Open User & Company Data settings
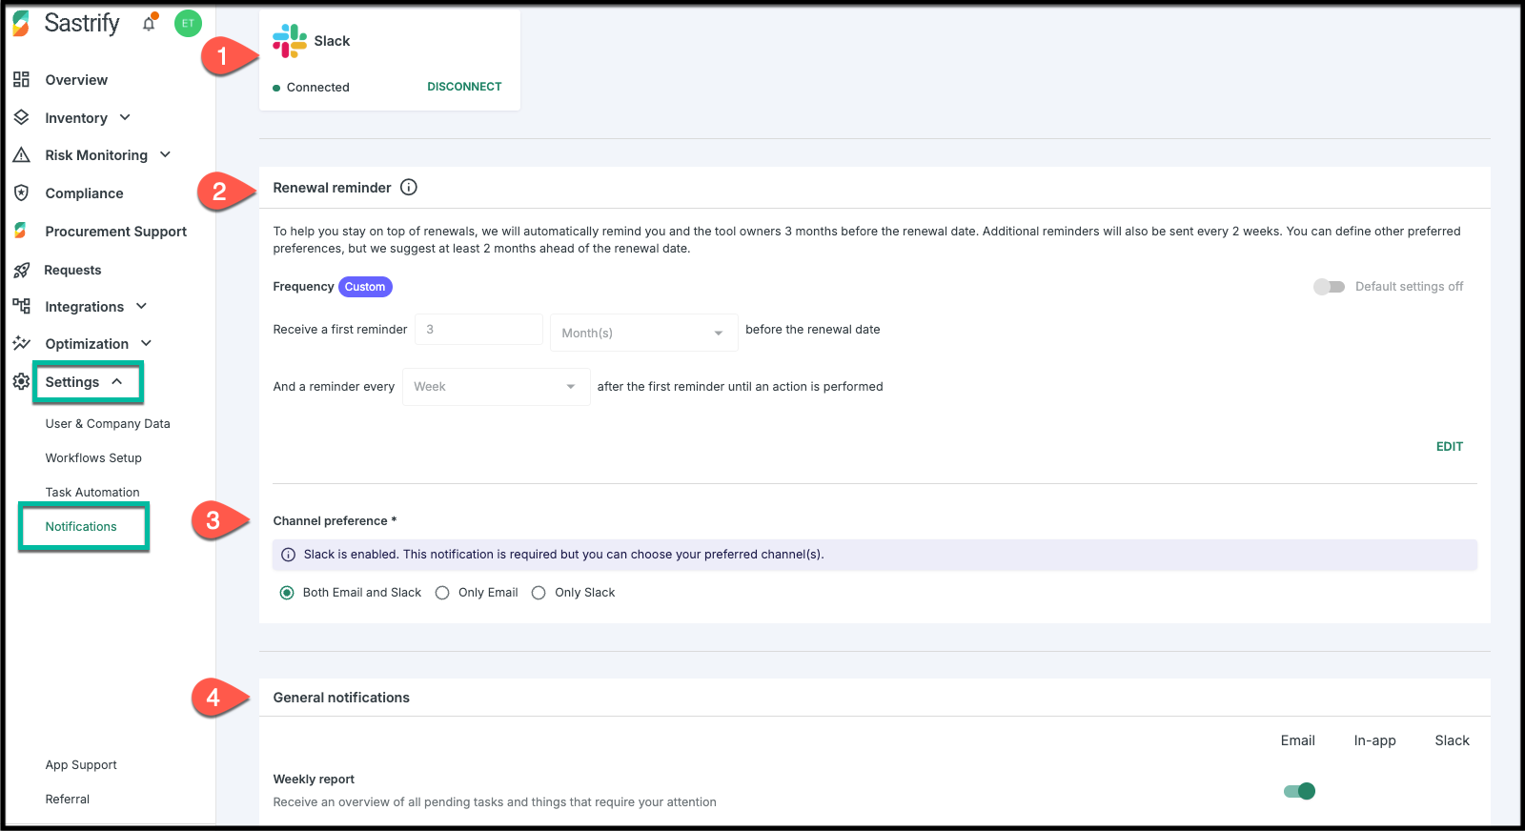This screenshot has height=831, width=1525. coord(108,424)
